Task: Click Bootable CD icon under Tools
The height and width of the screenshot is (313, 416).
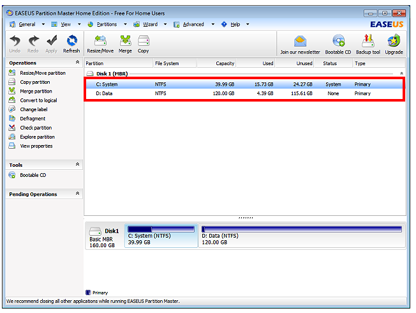Action: tap(12, 175)
